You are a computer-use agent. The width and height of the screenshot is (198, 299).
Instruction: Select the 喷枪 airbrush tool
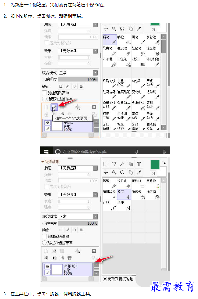[x=124, y=40]
